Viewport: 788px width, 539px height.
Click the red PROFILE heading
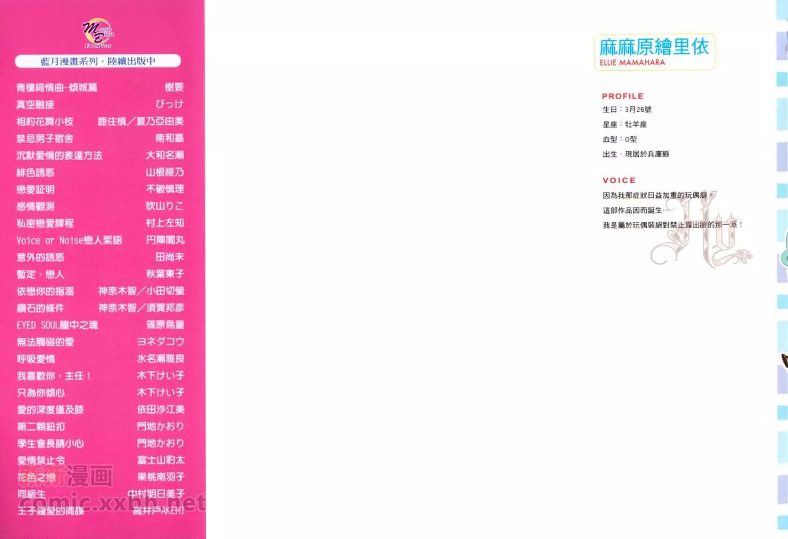point(623,96)
